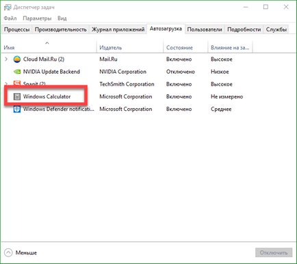Click the Меньше link text
The height and width of the screenshot is (264, 297).
coord(26,253)
